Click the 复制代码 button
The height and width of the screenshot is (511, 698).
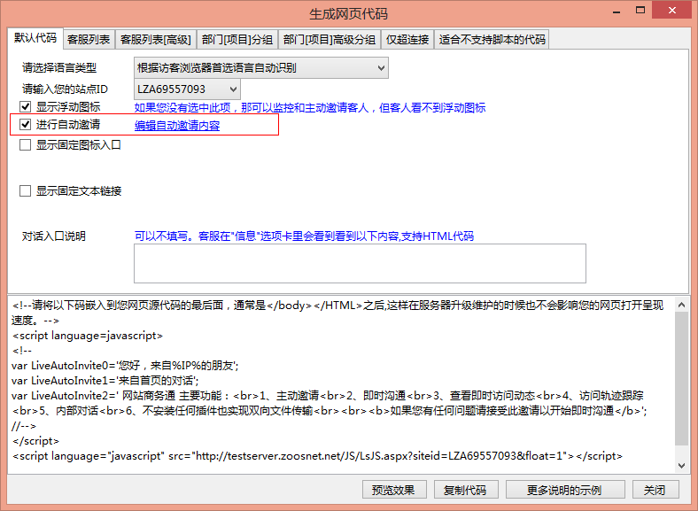[x=465, y=490]
